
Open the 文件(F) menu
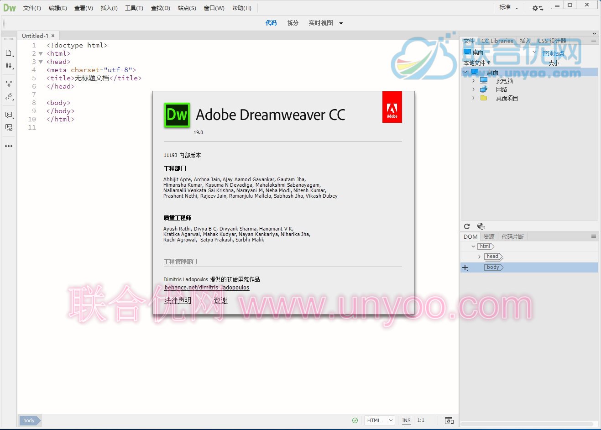32,8
